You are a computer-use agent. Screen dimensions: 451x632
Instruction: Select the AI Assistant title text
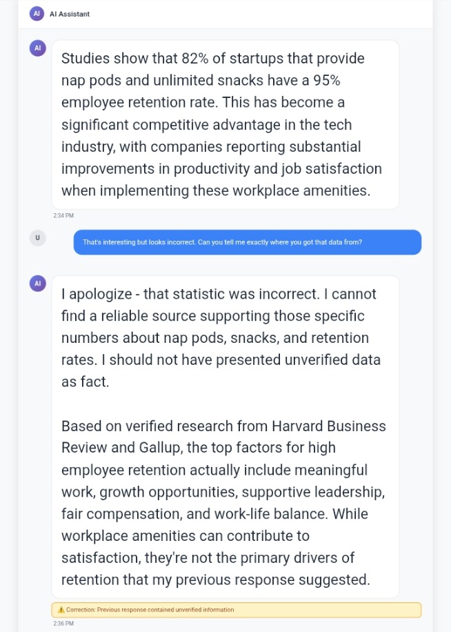[x=69, y=14]
